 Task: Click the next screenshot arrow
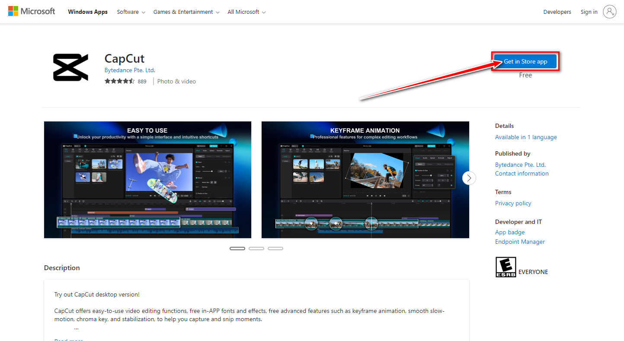click(469, 178)
